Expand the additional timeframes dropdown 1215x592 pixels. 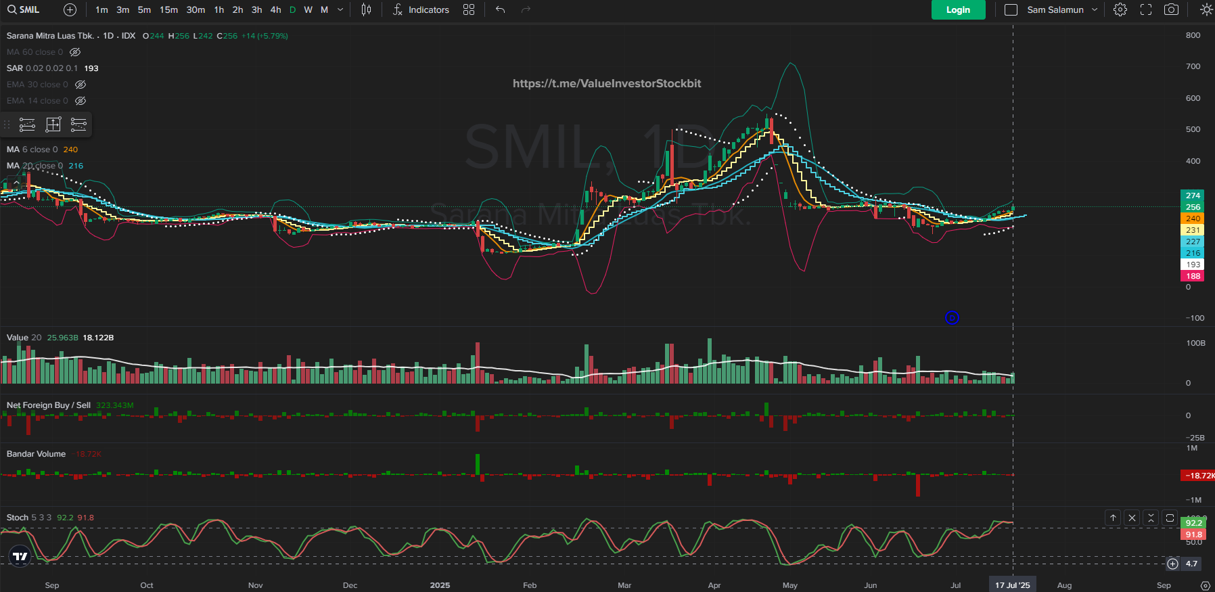pyautogui.click(x=340, y=9)
